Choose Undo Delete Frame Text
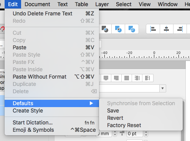Viewport: 190px width, 141px height. pyautogui.click(x=52, y=13)
